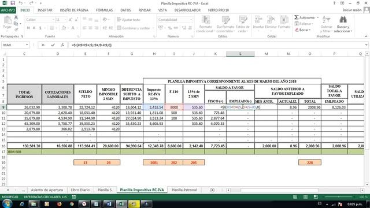Toggle underline S formatting
The image size is (370, 208).
coord(40,28)
